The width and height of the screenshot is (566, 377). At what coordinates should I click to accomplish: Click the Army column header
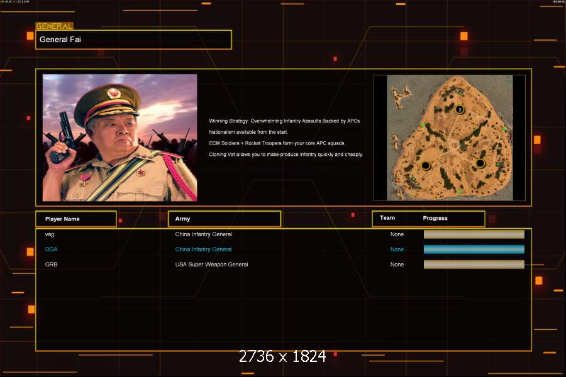(x=225, y=219)
